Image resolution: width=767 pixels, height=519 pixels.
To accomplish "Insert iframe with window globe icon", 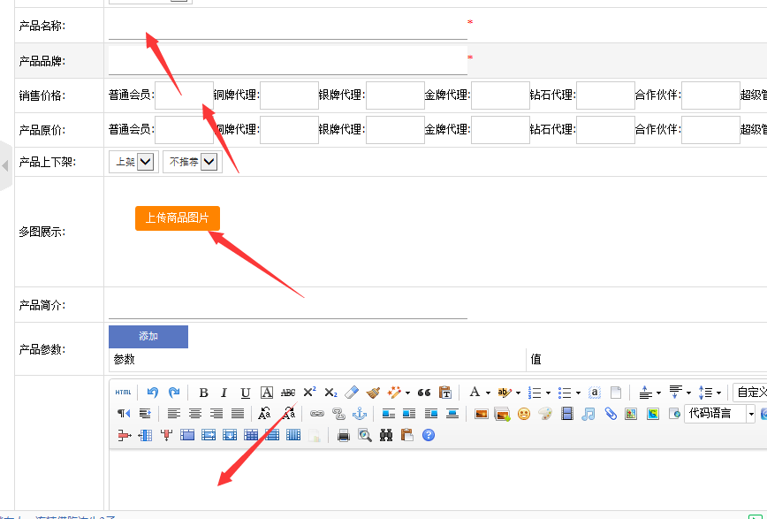I will pyautogui.click(x=674, y=414).
